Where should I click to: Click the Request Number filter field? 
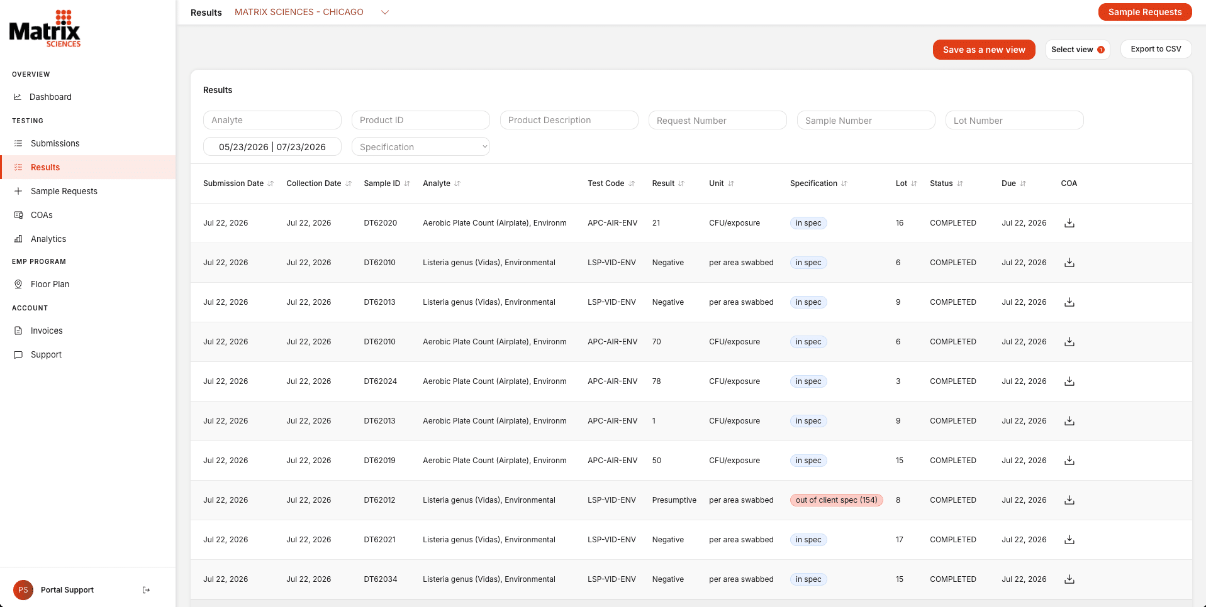tap(718, 120)
